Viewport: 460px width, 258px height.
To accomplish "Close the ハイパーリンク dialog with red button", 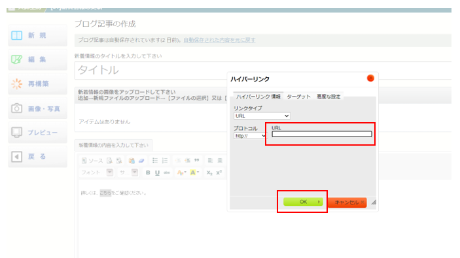I will 370,78.
